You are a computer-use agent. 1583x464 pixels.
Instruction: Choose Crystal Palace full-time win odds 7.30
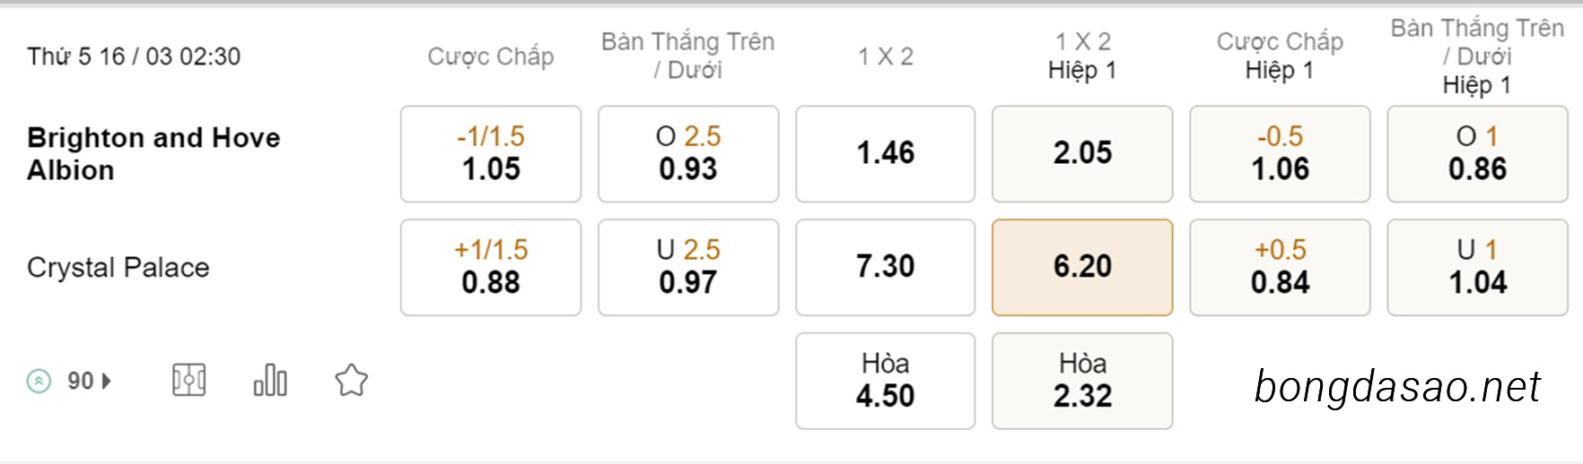point(885,267)
